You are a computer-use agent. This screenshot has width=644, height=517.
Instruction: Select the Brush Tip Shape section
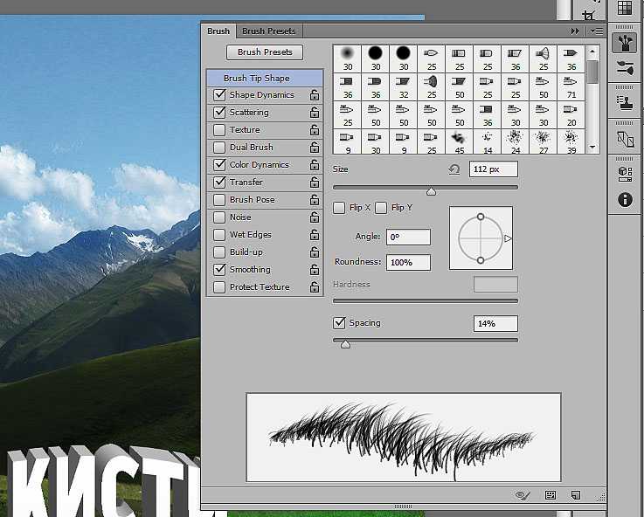tap(265, 78)
